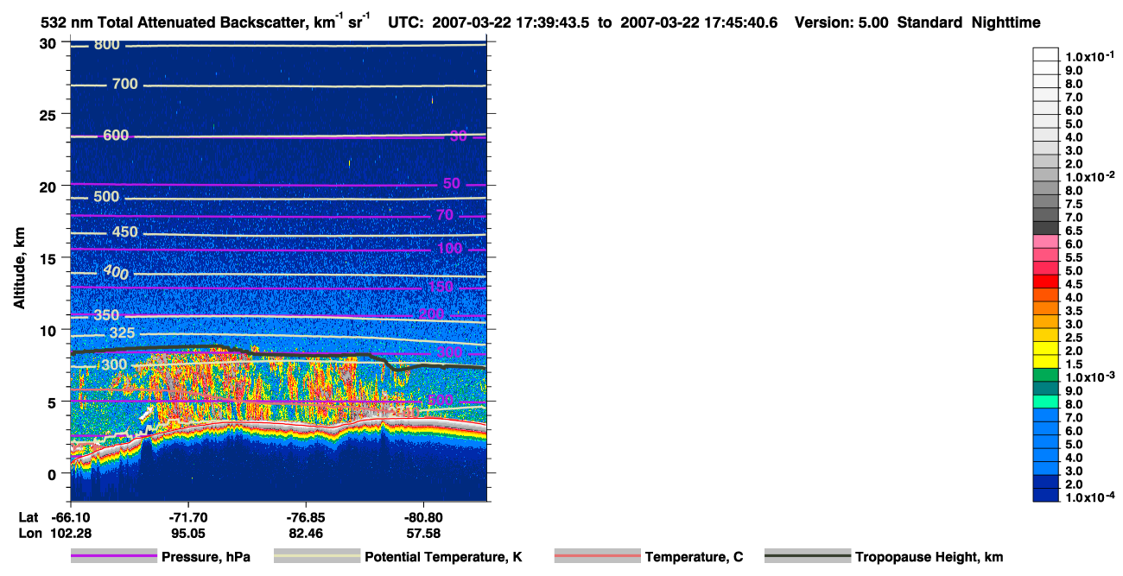Image resolution: width=1123 pixels, height=576 pixels.
Task: Click the 25 km altitude tick label
Action: pyautogui.click(x=48, y=115)
